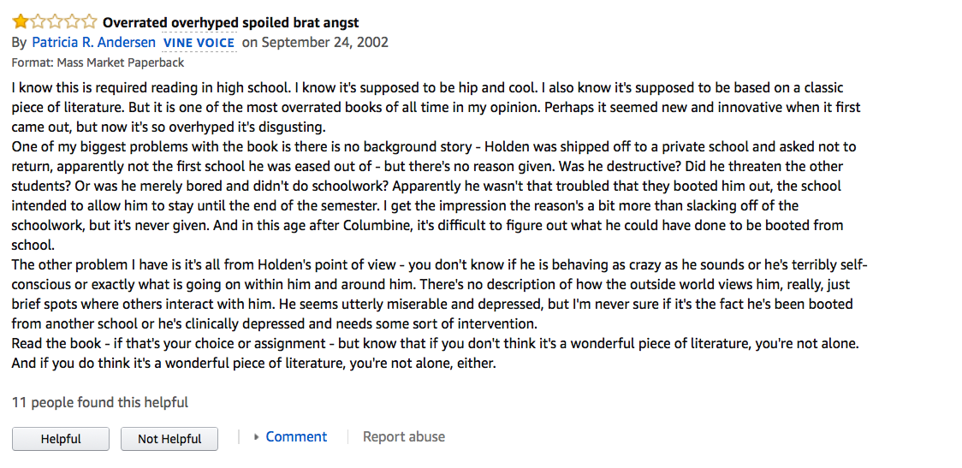The height and width of the screenshot is (468, 962).
Task: Expand the Comment disclosure triangle
Action: coord(257,437)
